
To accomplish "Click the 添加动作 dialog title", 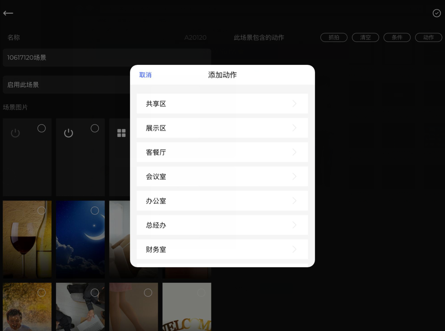I will click(x=222, y=75).
